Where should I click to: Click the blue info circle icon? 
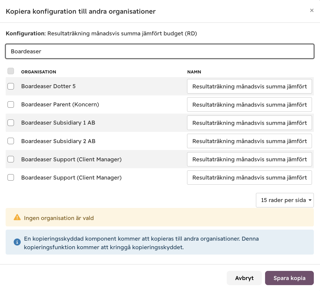(17, 242)
